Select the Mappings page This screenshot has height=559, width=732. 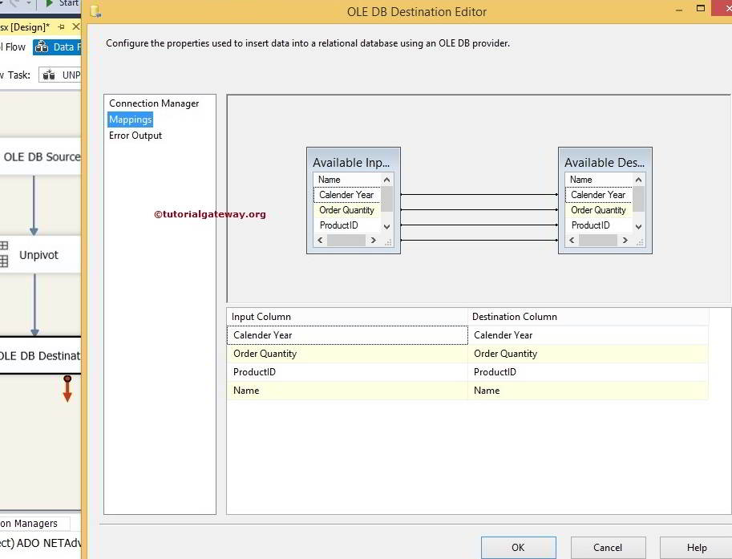point(131,119)
